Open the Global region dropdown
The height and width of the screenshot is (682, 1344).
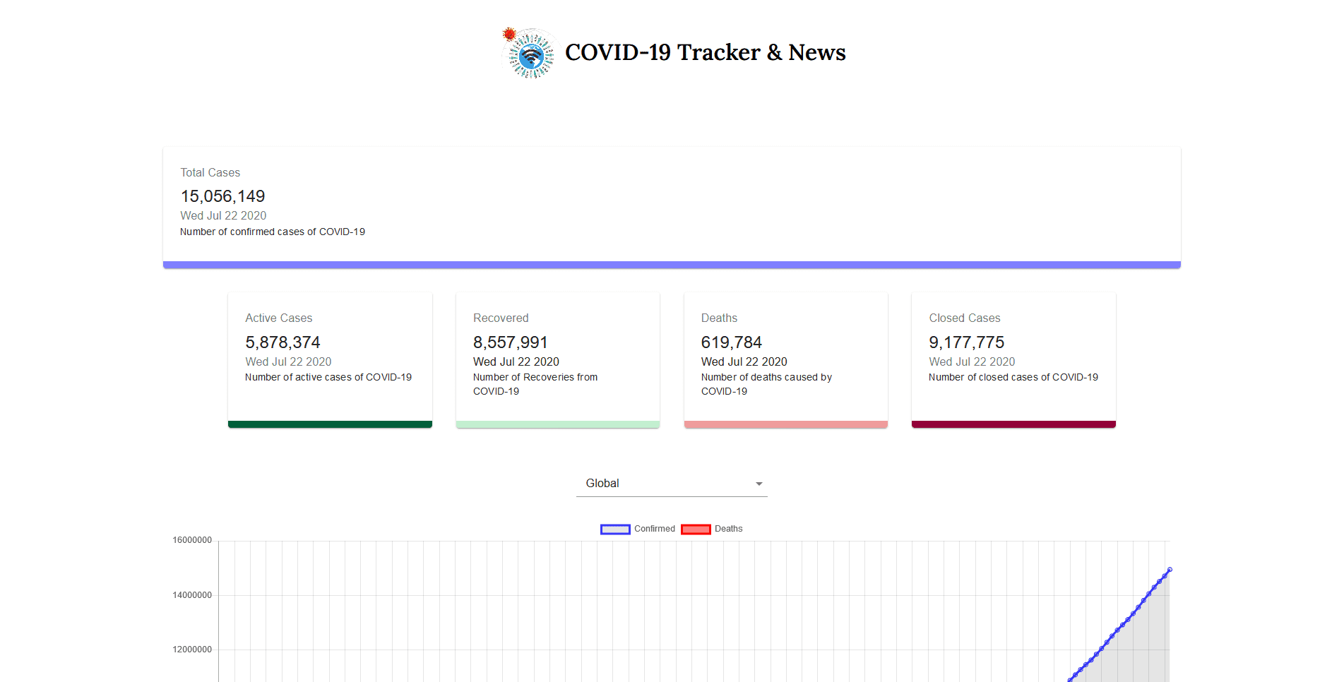[x=671, y=484]
